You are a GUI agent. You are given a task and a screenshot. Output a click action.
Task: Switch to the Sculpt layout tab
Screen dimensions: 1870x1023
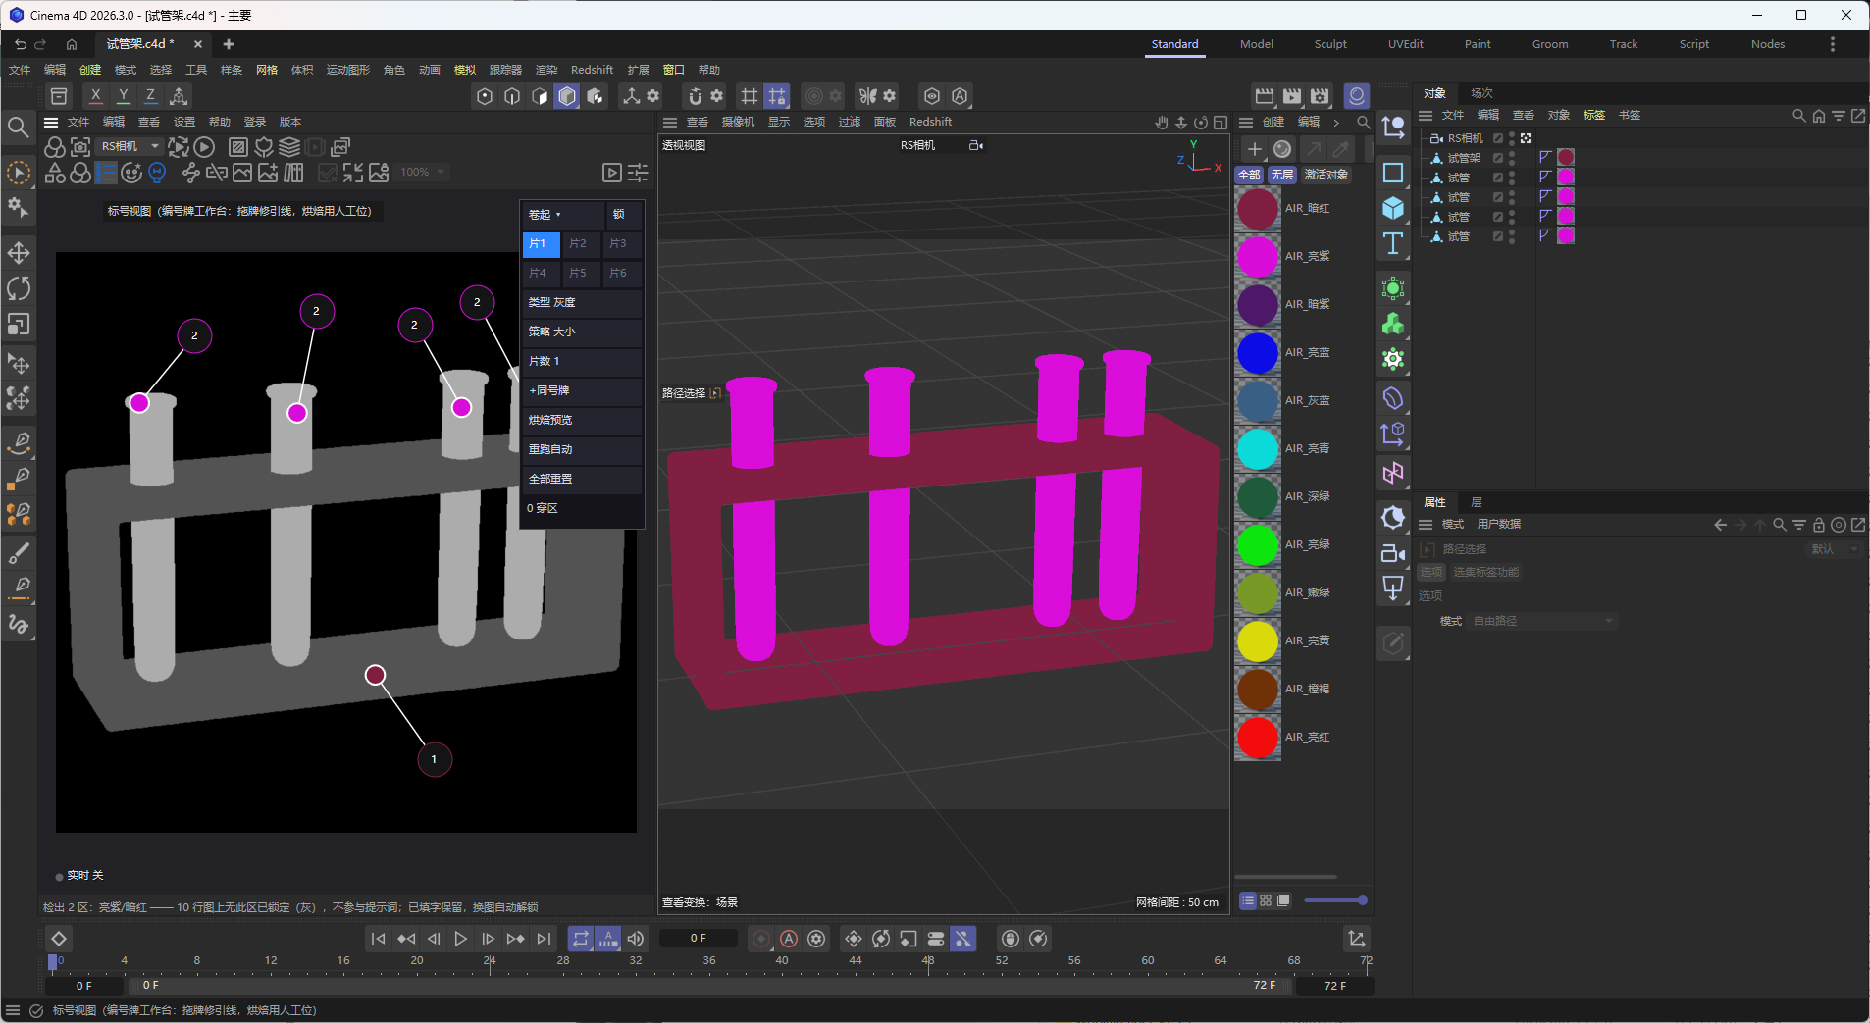coord(1330,44)
